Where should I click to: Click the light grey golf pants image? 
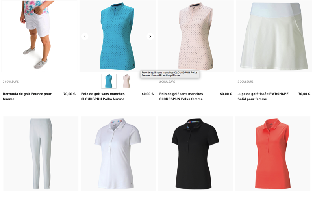tap(41, 154)
